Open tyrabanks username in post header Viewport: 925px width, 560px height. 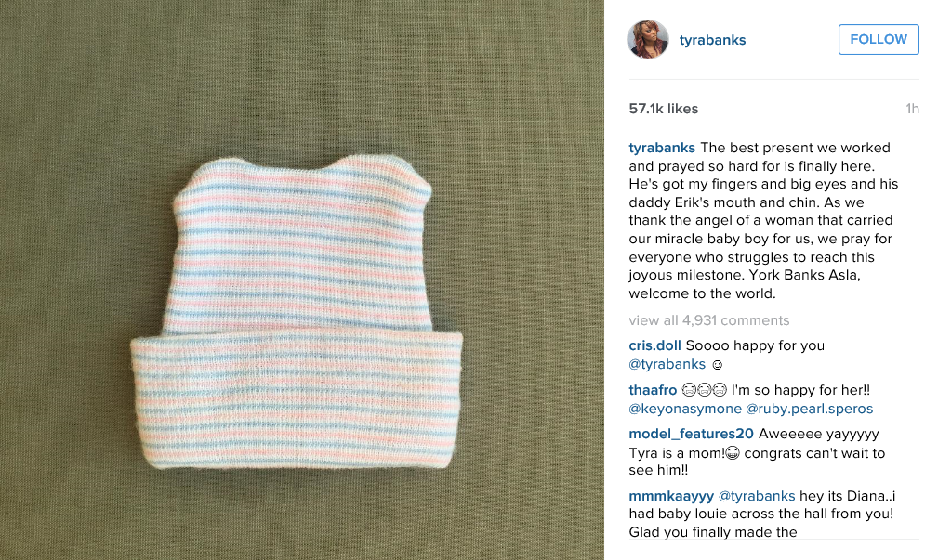712,40
